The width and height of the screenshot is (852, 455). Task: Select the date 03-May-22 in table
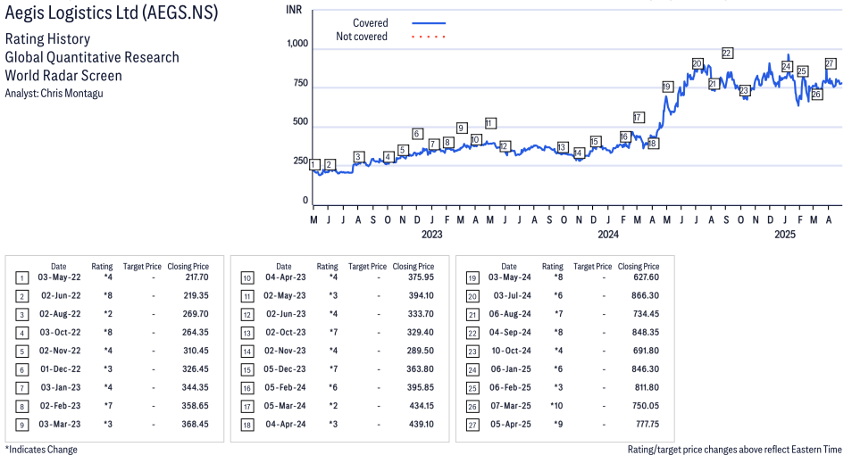[x=59, y=277]
